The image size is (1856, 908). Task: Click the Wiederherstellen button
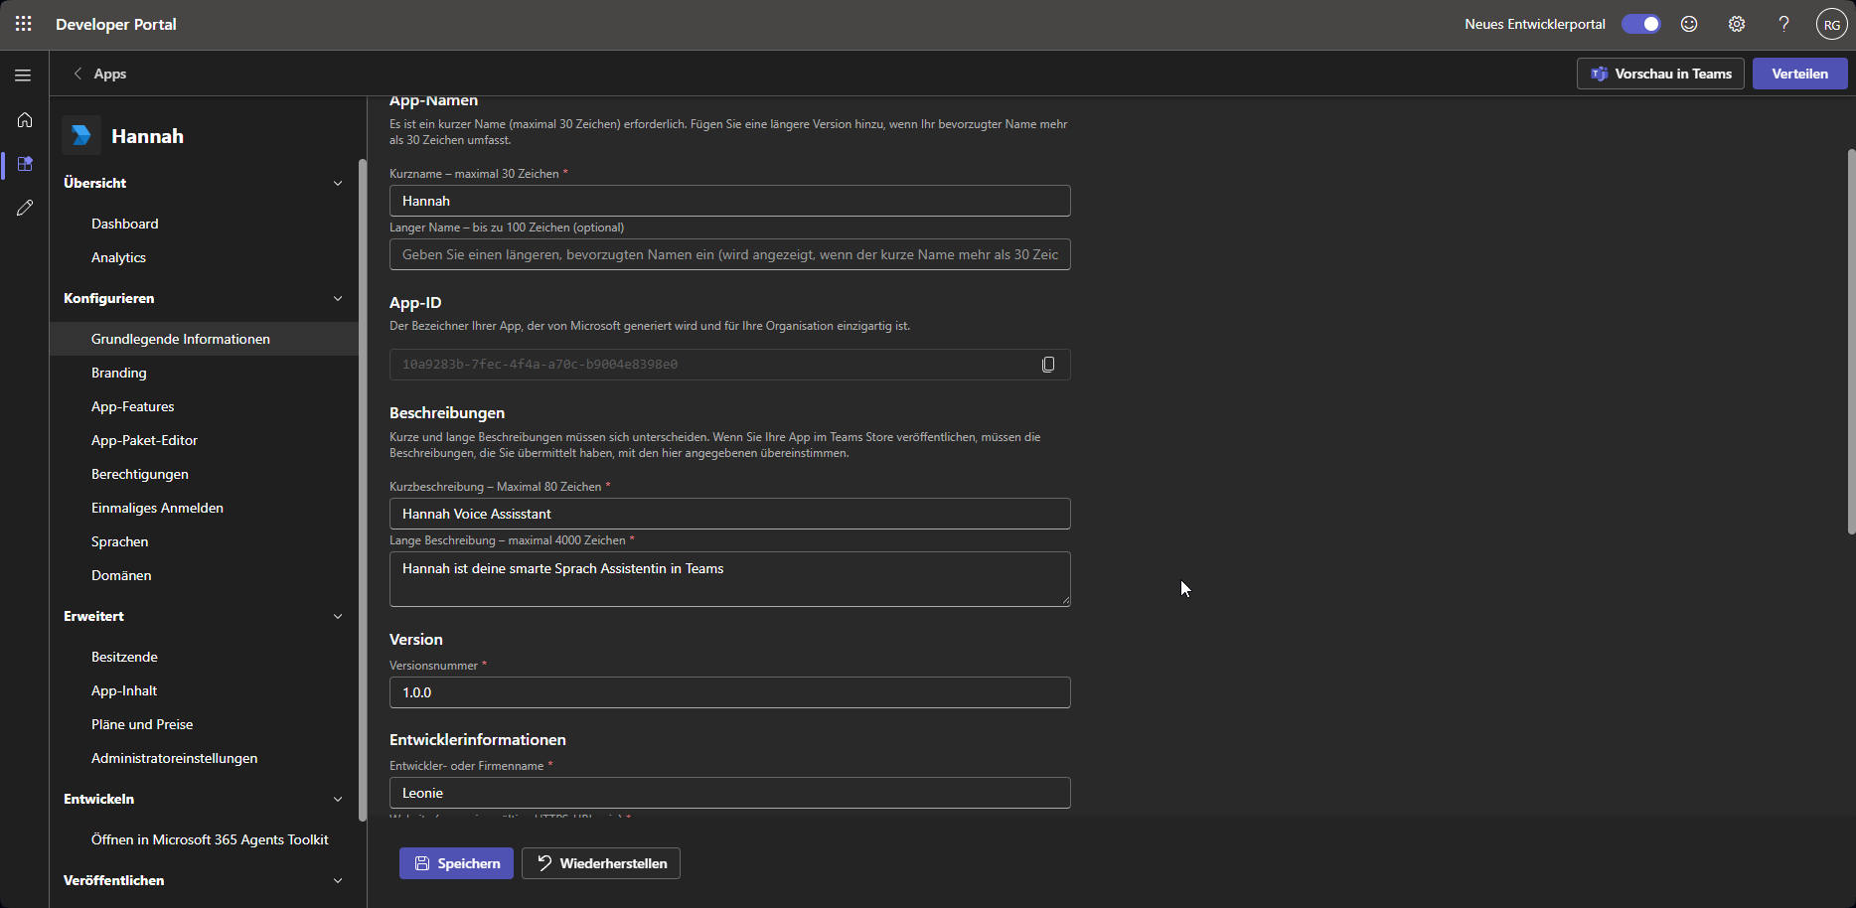[601, 863]
